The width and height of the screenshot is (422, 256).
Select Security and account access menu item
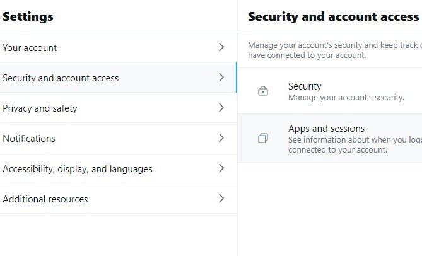(61, 78)
